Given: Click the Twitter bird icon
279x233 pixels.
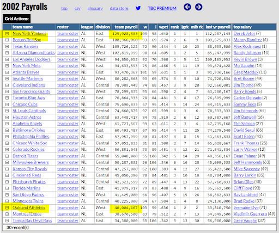Looking at the screenshot, I should coord(138,8).
